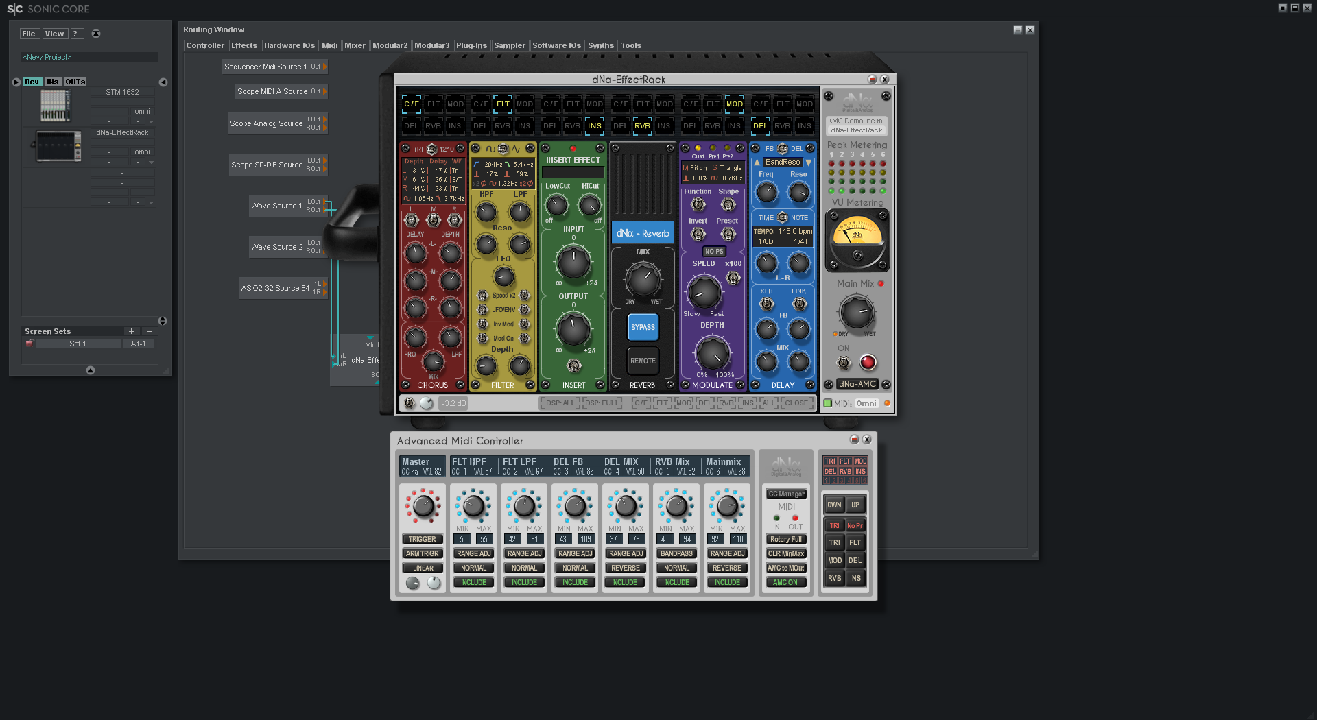Flip the Chorus L channel toggle switch
1317x720 pixels.
[x=412, y=220]
